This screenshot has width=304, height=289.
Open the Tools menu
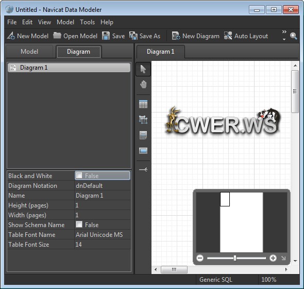[x=87, y=22]
